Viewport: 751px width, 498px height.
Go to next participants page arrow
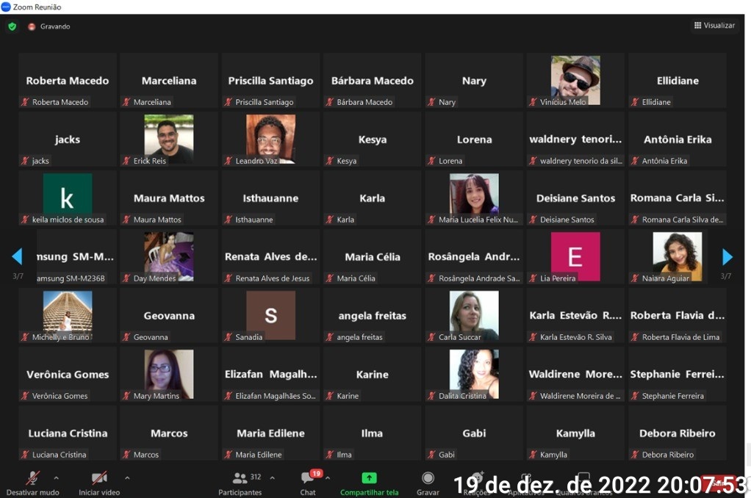click(727, 256)
